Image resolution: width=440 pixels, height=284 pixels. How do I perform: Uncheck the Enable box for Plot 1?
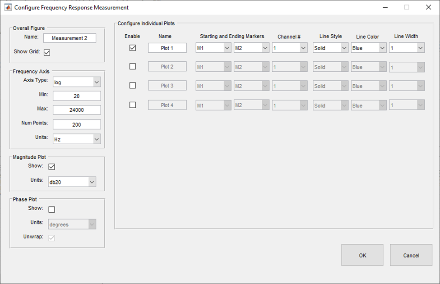point(132,47)
